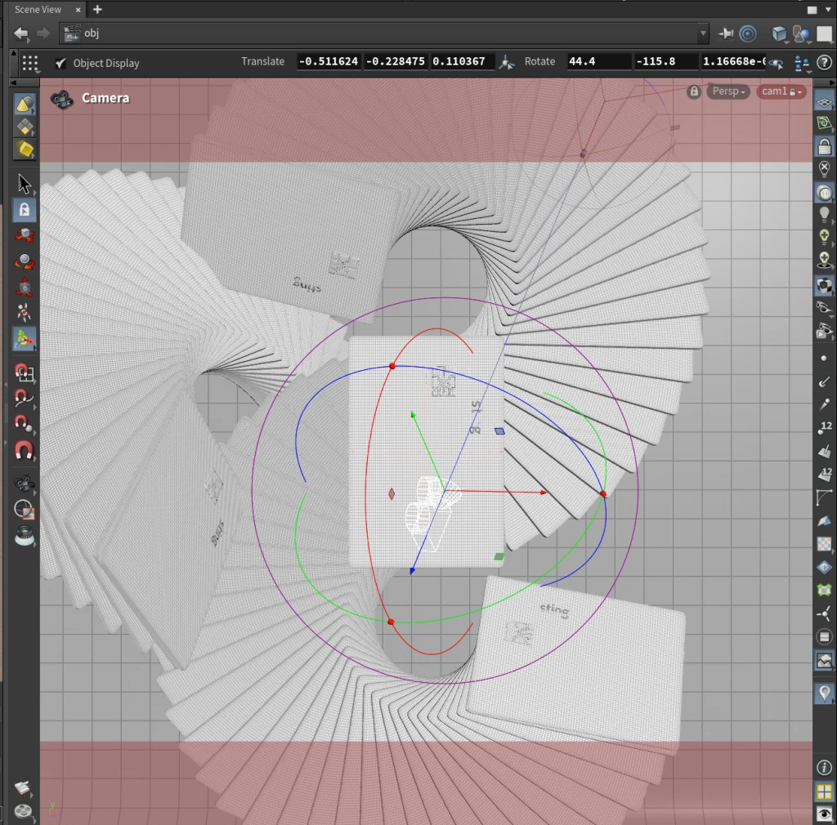
Task: Open the map pin visualizer menu
Action: (x=824, y=693)
